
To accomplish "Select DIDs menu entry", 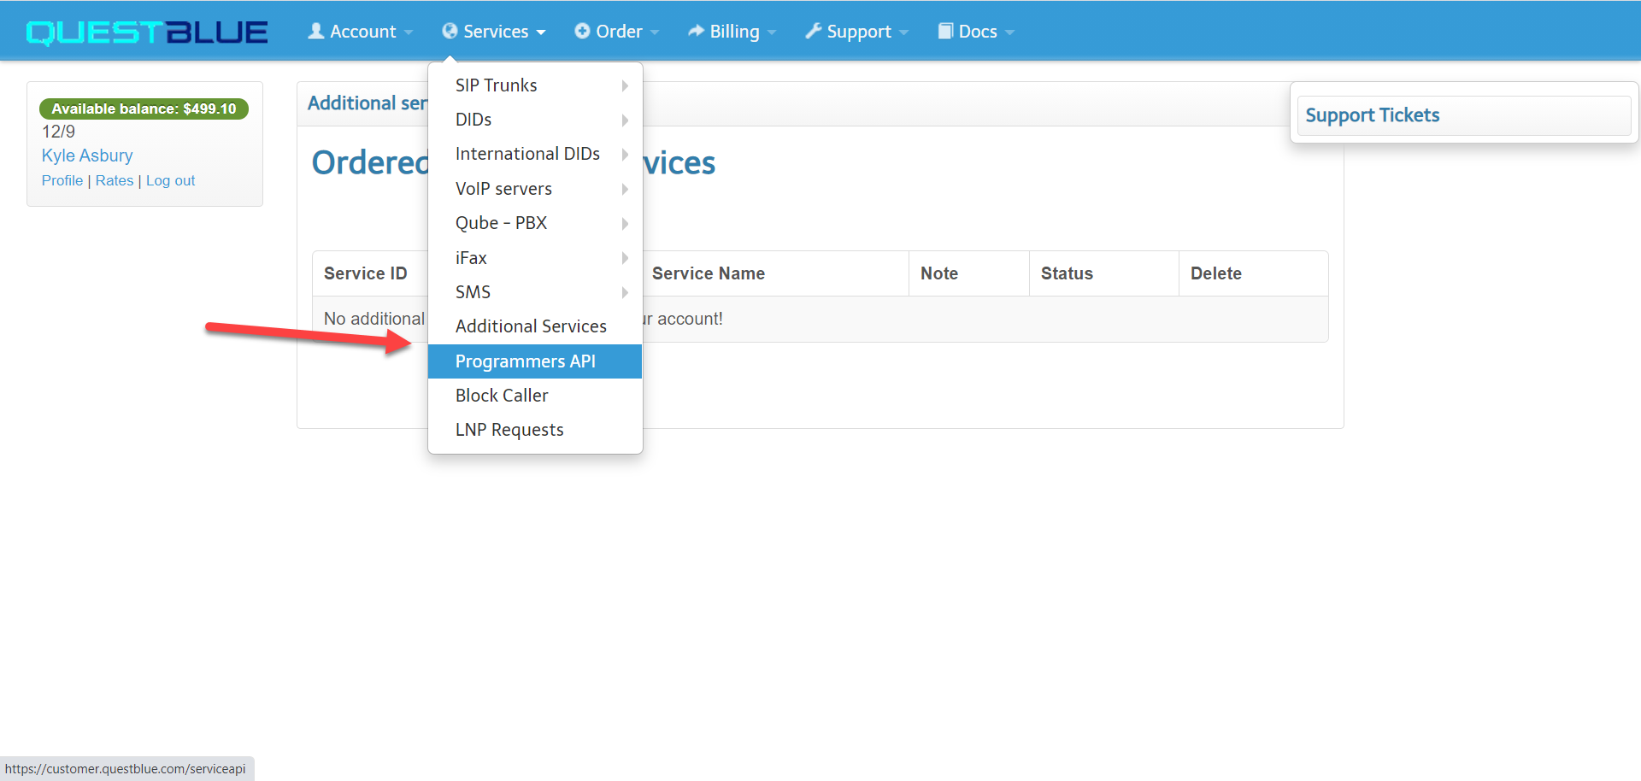I will click(x=535, y=120).
